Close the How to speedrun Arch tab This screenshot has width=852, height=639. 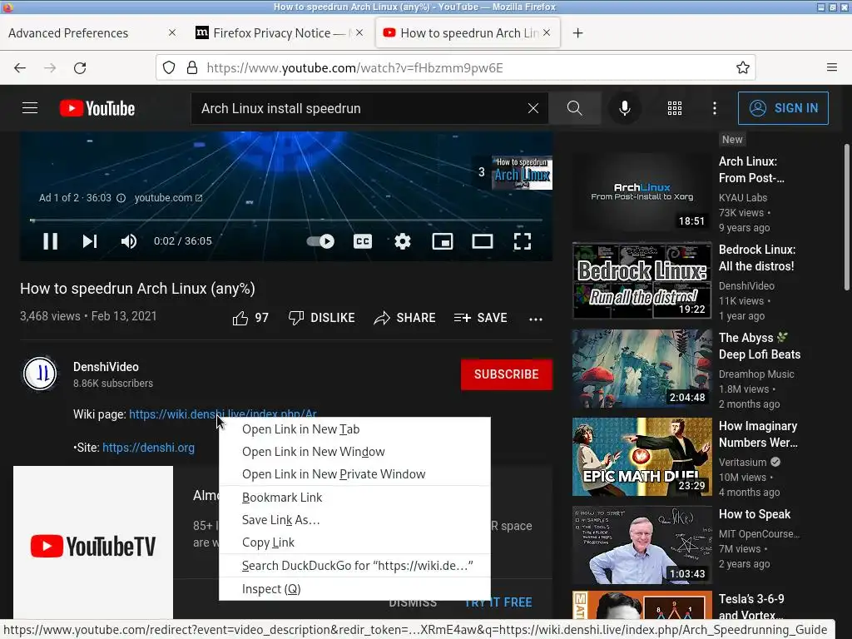tap(547, 32)
